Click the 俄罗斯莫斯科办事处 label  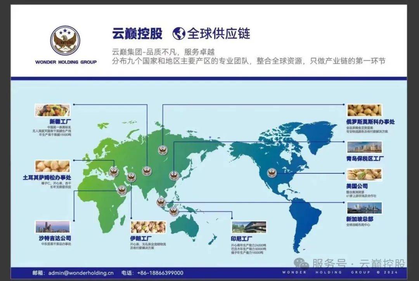click(371, 122)
